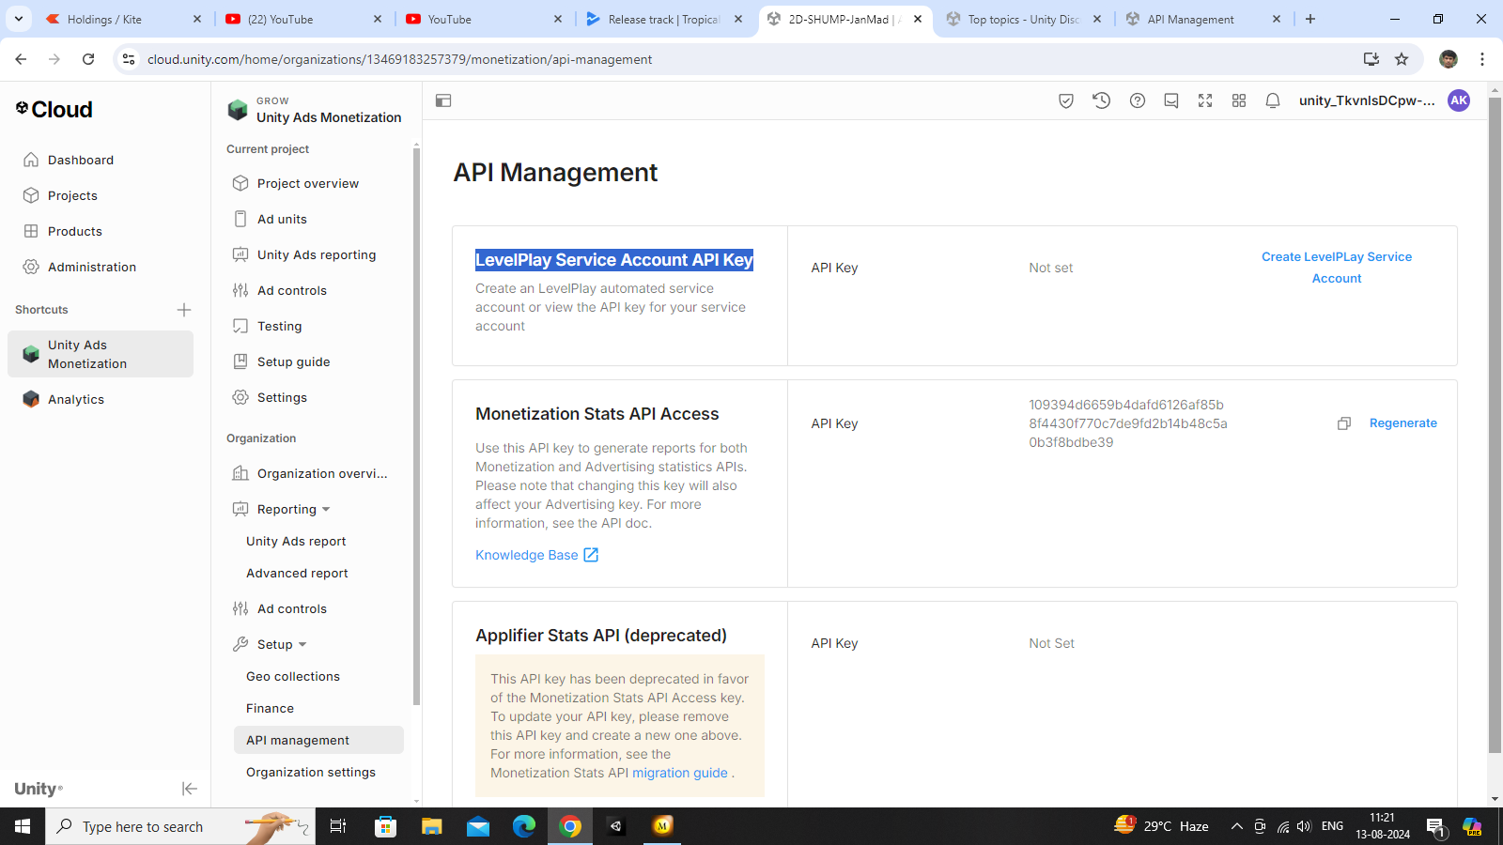Open notifications via the bell icon

click(1273, 100)
